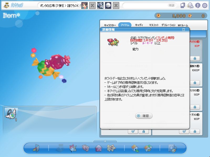Image resolution: width=210 pixels, height=157 pixels.
Task: Click the cookie currency icon near 0
Action: pyautogui.click(x=190, y=16)
